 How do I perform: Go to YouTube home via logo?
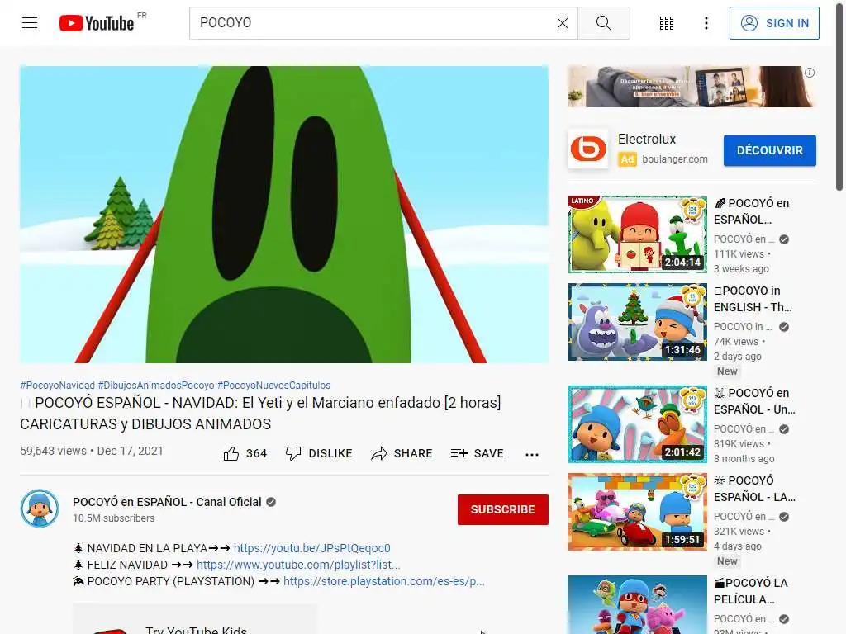pyautogui.click(x=97, y=23)
